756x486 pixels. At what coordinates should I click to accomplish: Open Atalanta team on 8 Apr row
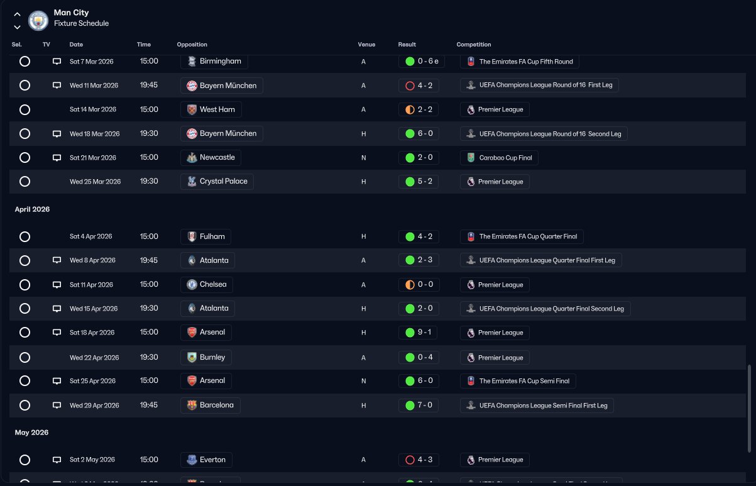(x=208, y=260)
